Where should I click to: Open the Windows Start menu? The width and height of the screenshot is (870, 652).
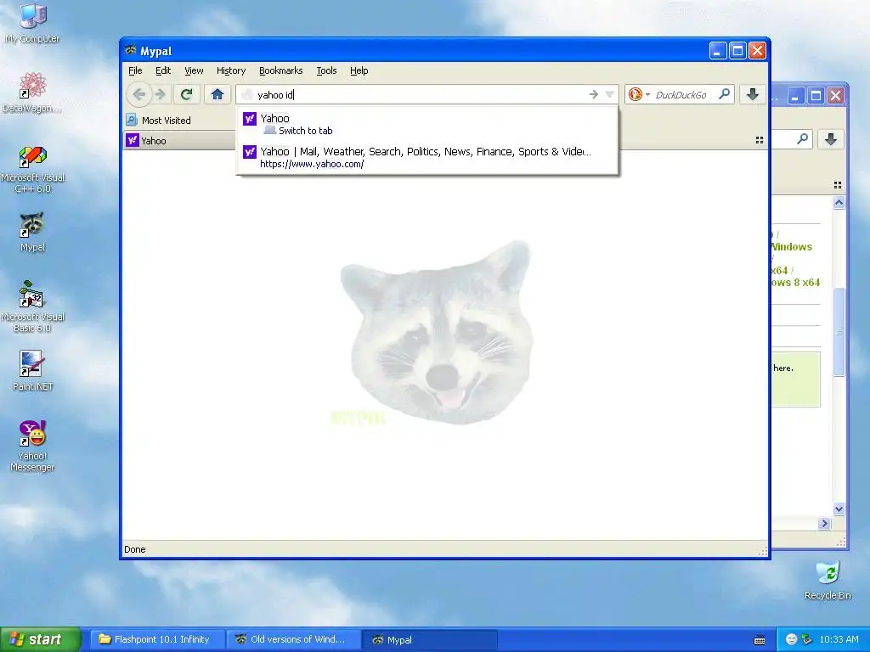tap(41, 639)
